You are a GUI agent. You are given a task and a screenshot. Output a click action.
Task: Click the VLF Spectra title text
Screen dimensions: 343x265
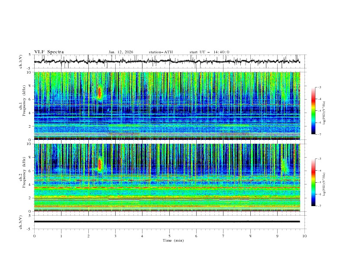49,52
